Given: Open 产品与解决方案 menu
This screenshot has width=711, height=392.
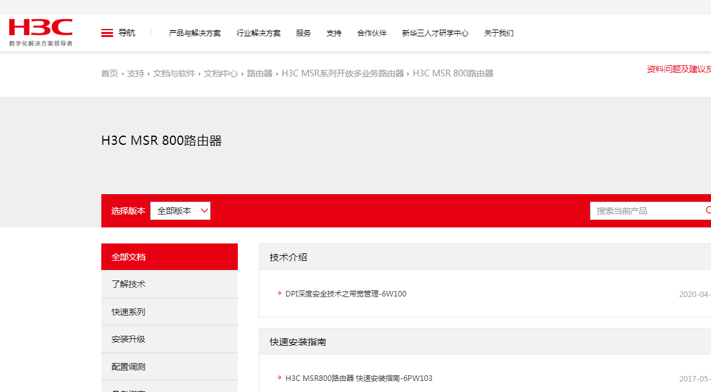Looking at the screenshot, I should click(x=195, y=33).
